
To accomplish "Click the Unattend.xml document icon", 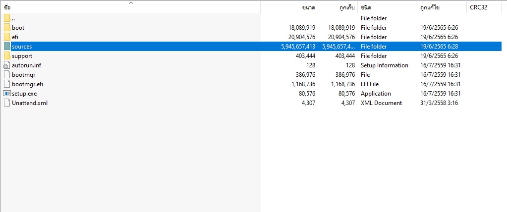I will click(6, 103).
